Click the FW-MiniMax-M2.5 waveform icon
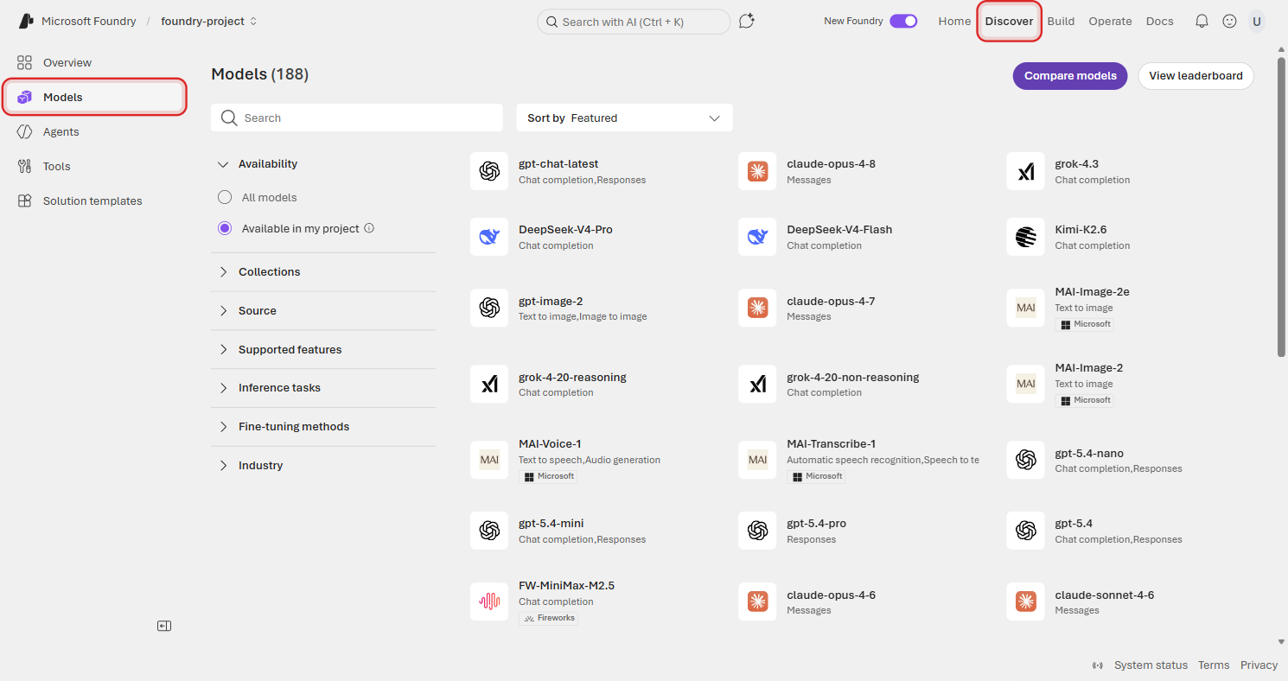 (x=489, y=601)
